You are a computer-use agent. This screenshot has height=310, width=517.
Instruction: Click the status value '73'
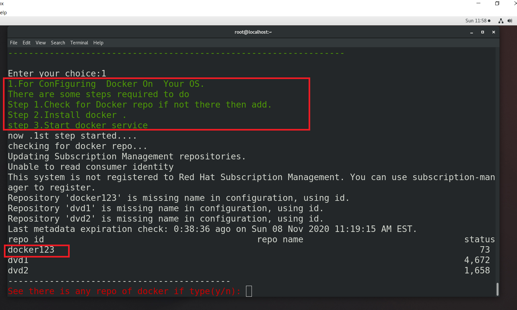pyautogui.click(x=485, y=250)
